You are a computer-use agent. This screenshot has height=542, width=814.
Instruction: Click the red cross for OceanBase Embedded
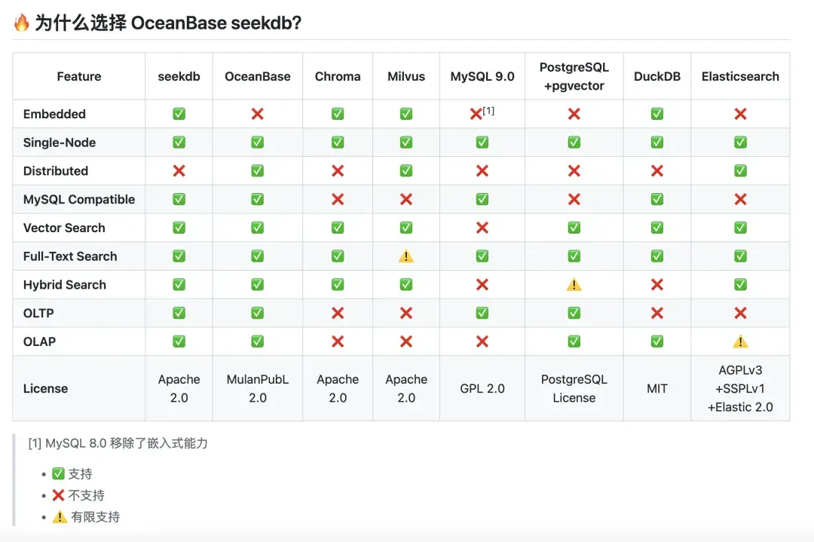pyautogui.click(x=258, y=114)
